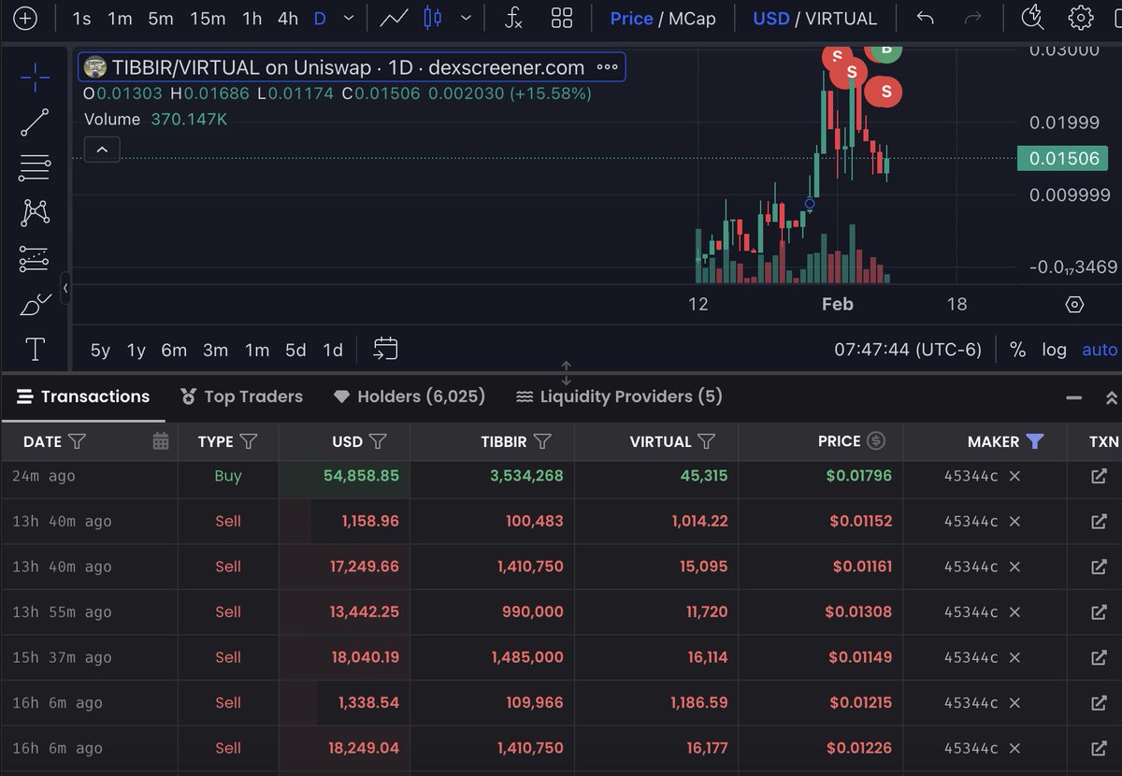This screenshot has width=1122, height=776.
Task: Open chart settings gear icon
Action: coord(1081,18)
